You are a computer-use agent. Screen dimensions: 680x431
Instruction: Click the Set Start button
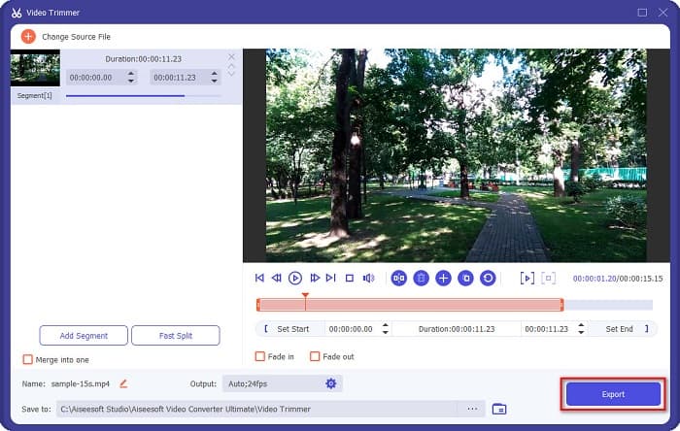coord(289,329)
